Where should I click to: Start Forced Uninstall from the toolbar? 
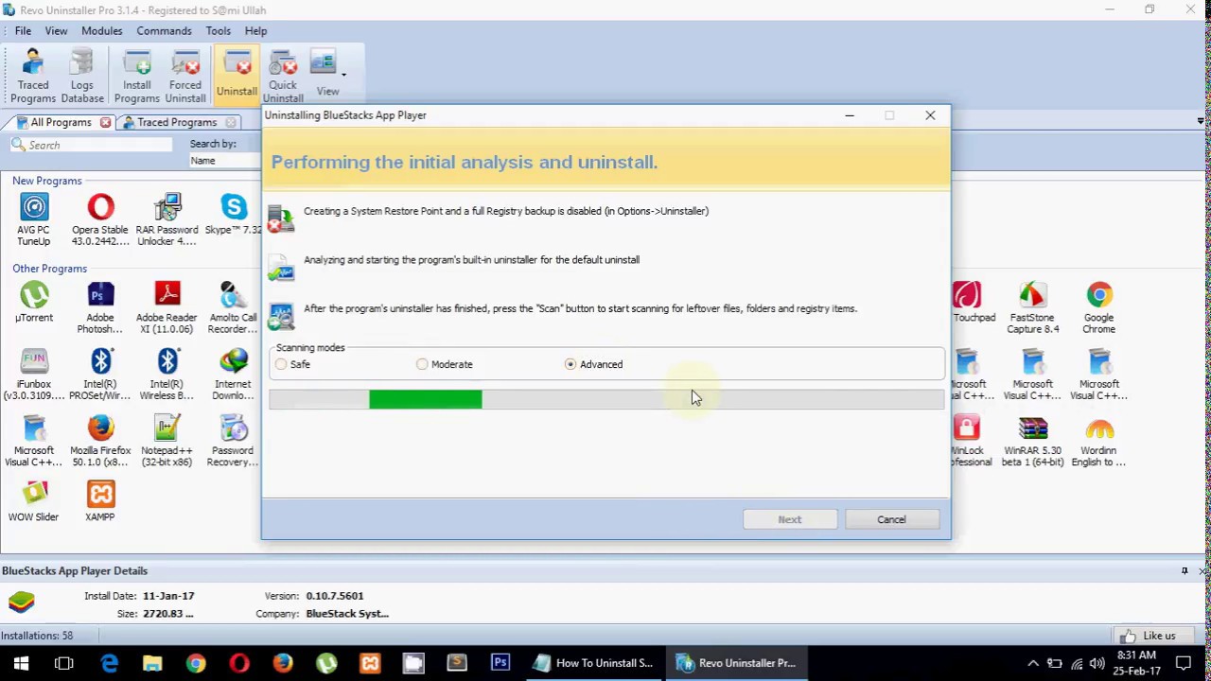point(185,76)
